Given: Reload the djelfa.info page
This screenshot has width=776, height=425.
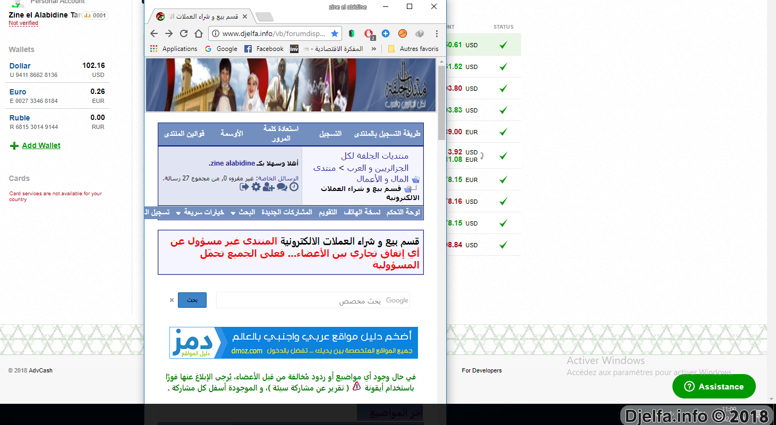Looking at the screenshot, I should (184, 33).
